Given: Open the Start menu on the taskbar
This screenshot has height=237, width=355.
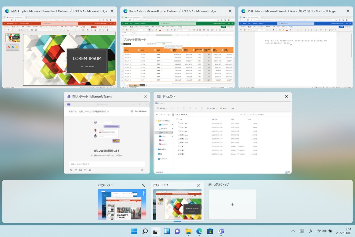Looking at the screenshot, I should 134,231.
